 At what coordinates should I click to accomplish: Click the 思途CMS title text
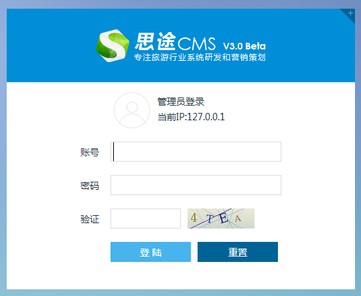pyautogui.click(x=175, y=41)
